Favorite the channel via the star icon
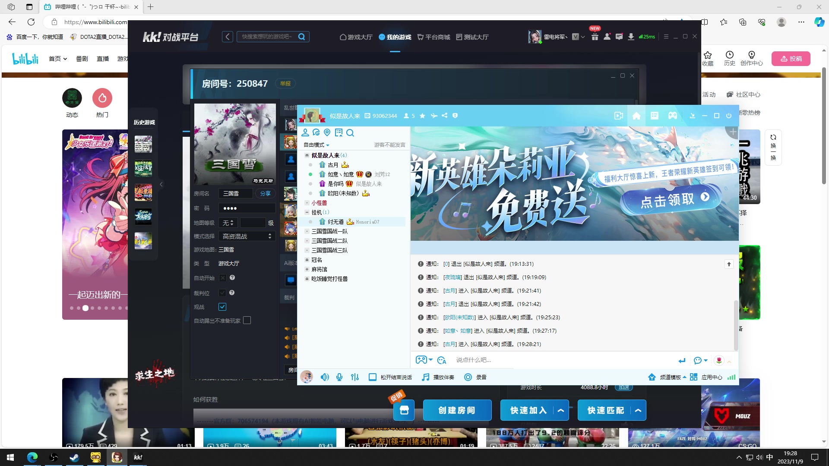The height and width of the screenshot is (466, 829). tap(422, 116)
